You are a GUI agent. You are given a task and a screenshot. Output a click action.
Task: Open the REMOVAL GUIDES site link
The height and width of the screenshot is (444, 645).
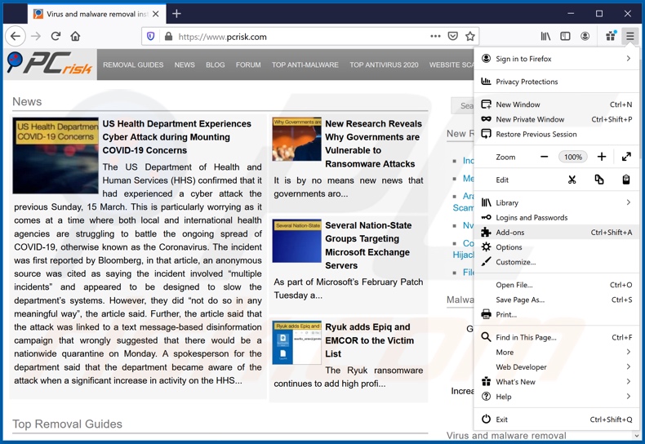click(x=133, y=65)
